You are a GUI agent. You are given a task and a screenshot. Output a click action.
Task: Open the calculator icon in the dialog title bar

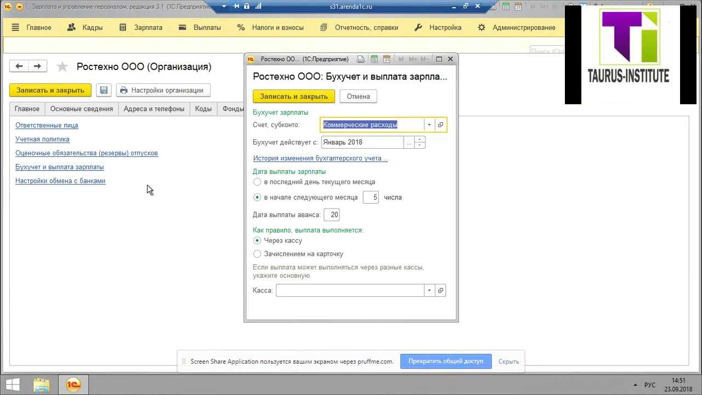click(374, 59)
